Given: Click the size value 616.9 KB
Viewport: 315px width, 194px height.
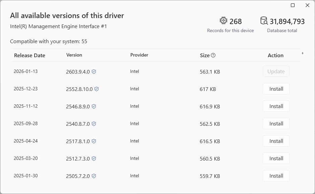Looking at the screenshot, I should pos(210,106).
